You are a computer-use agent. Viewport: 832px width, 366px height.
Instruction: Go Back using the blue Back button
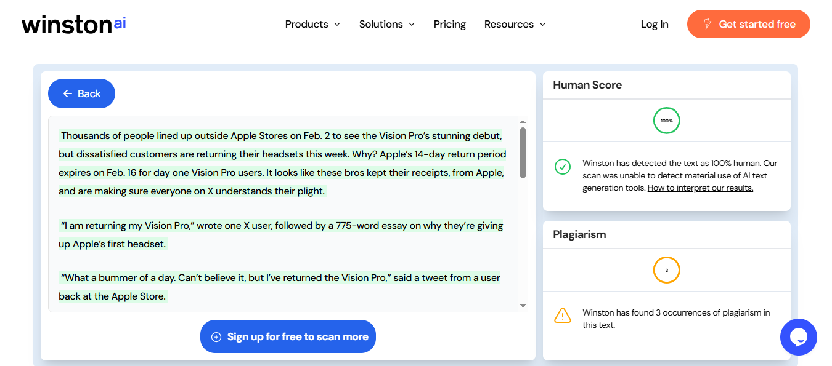[x=81, y=93]
